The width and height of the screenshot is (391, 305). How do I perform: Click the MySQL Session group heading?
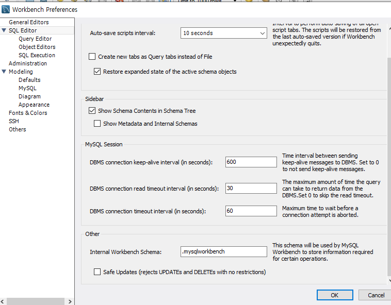(104, 144)
